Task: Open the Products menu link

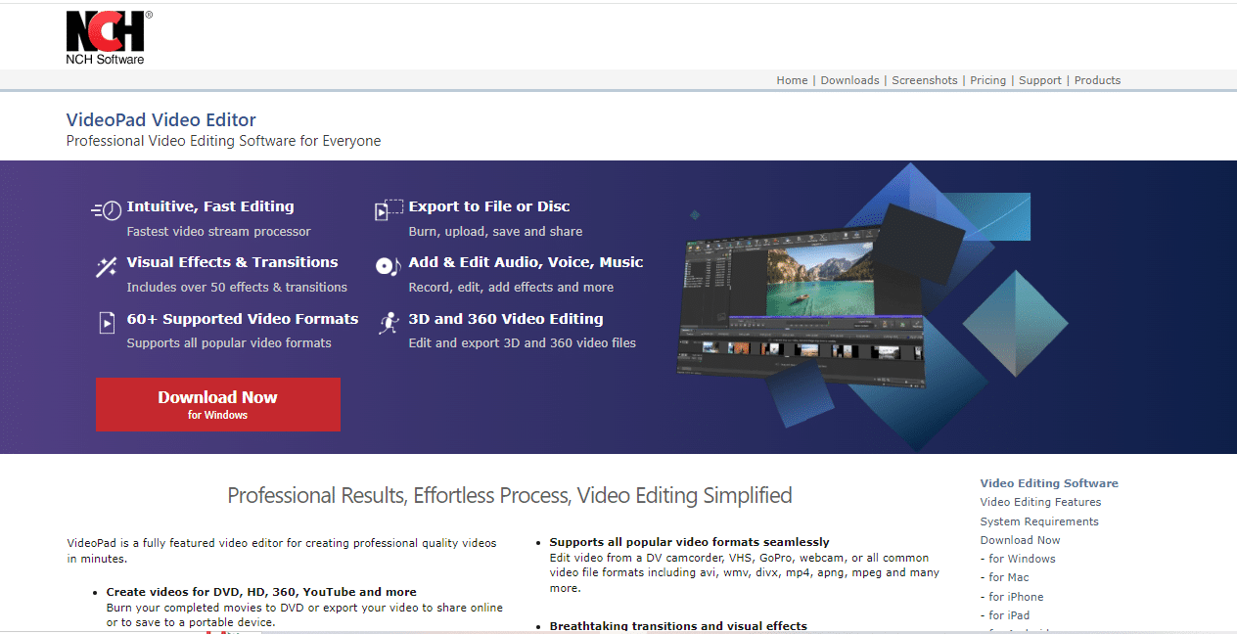Action: pyautogui.click(x=1097, y=80)
